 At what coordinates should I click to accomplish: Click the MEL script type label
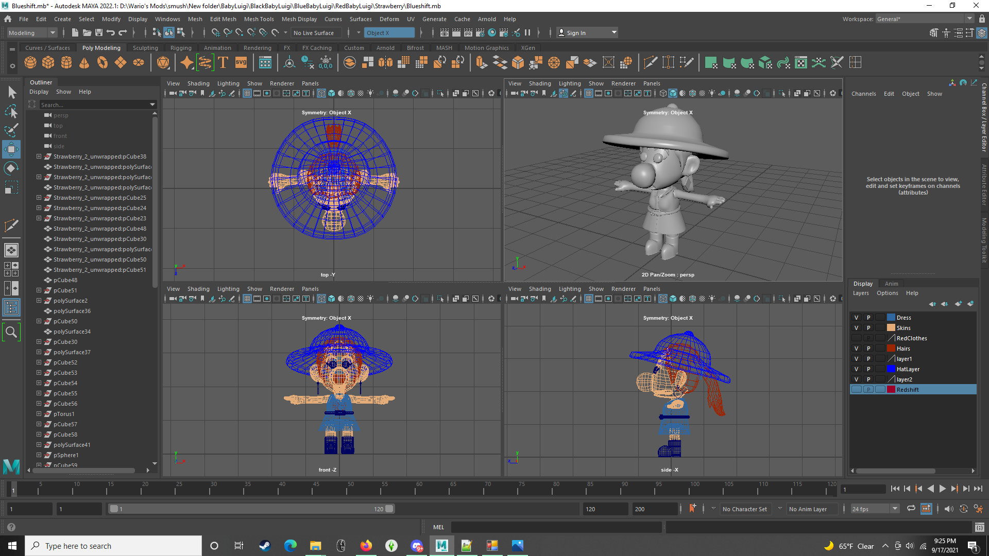click(438, 527)
